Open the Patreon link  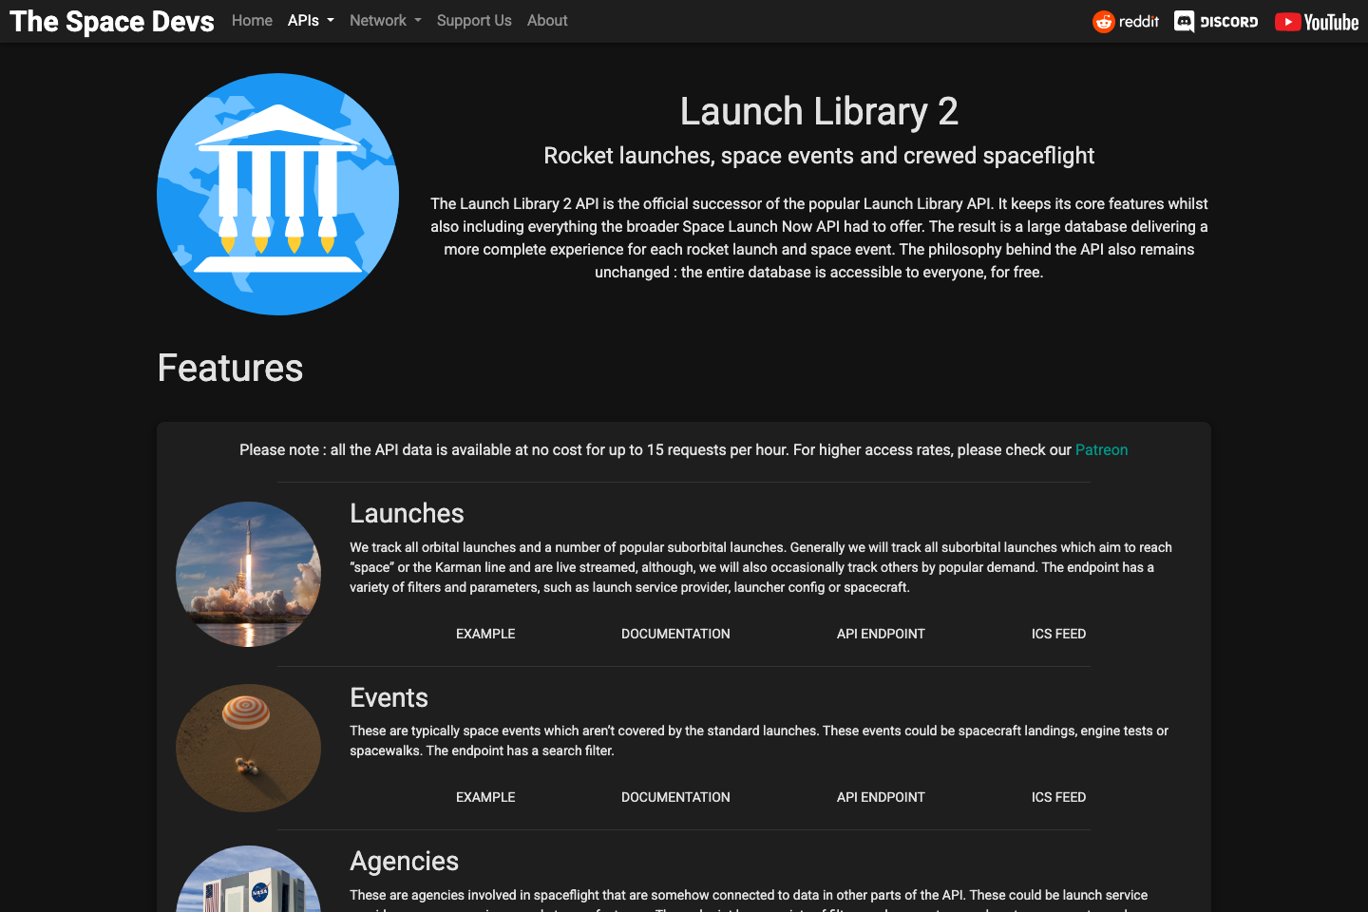coord(1101,449)
